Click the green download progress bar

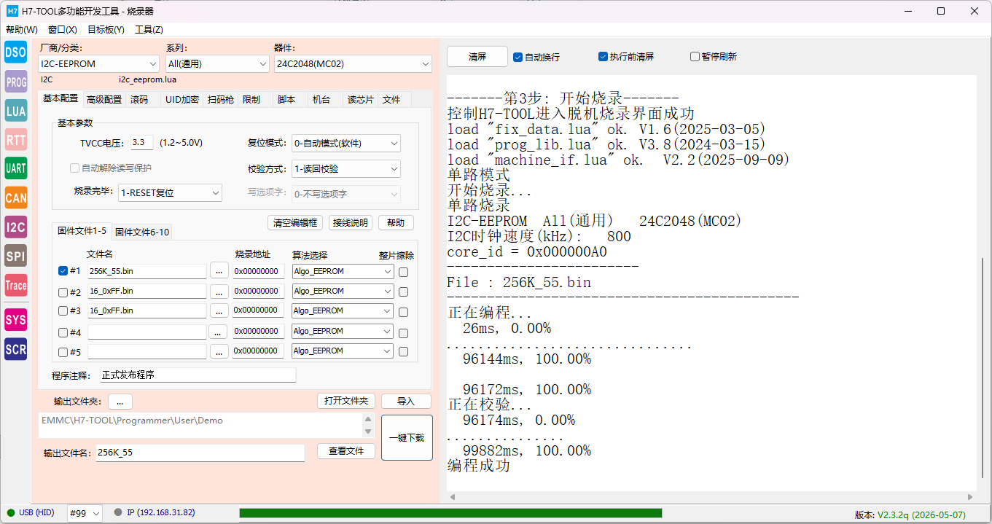(x=450, y=513)
